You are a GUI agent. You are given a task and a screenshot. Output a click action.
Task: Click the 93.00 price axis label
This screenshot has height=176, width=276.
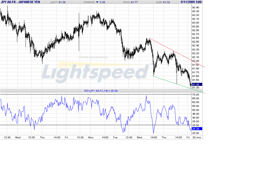point(196,23)
